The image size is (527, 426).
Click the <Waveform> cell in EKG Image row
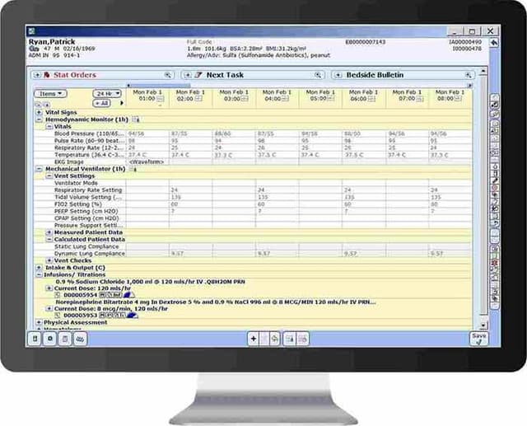(x=147, y=162)
